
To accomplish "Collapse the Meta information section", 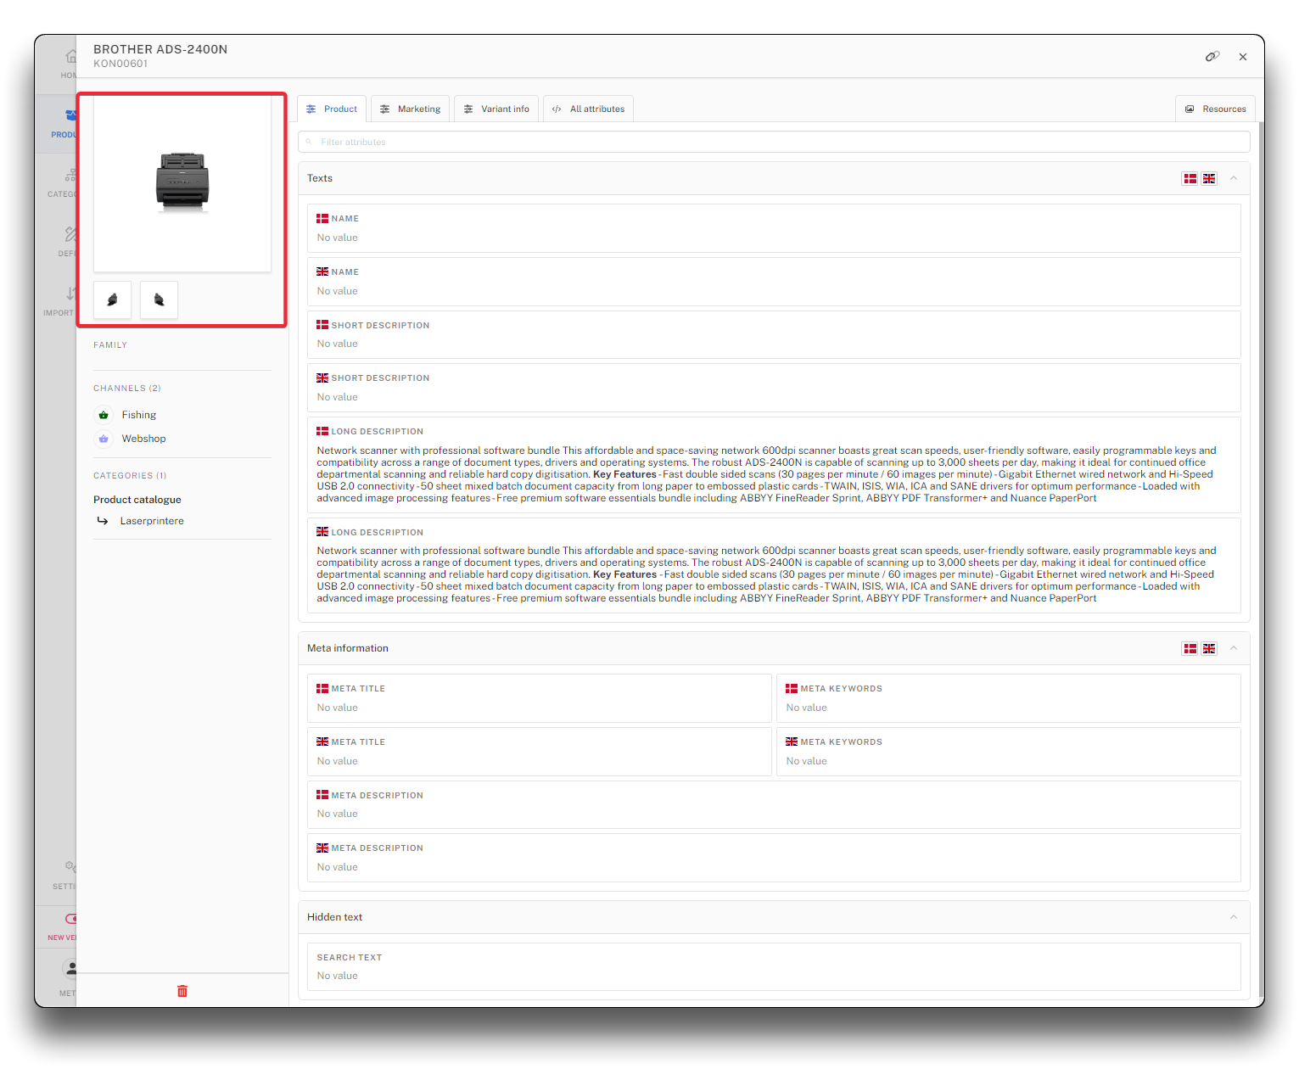I will pyautogui.click(x=1234, y=648).
